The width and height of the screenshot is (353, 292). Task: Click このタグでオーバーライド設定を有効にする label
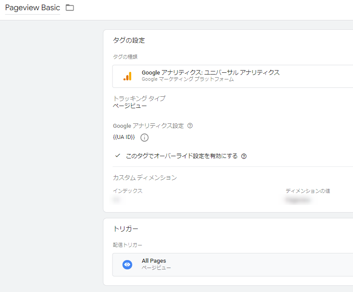click(x=182, y=156)
